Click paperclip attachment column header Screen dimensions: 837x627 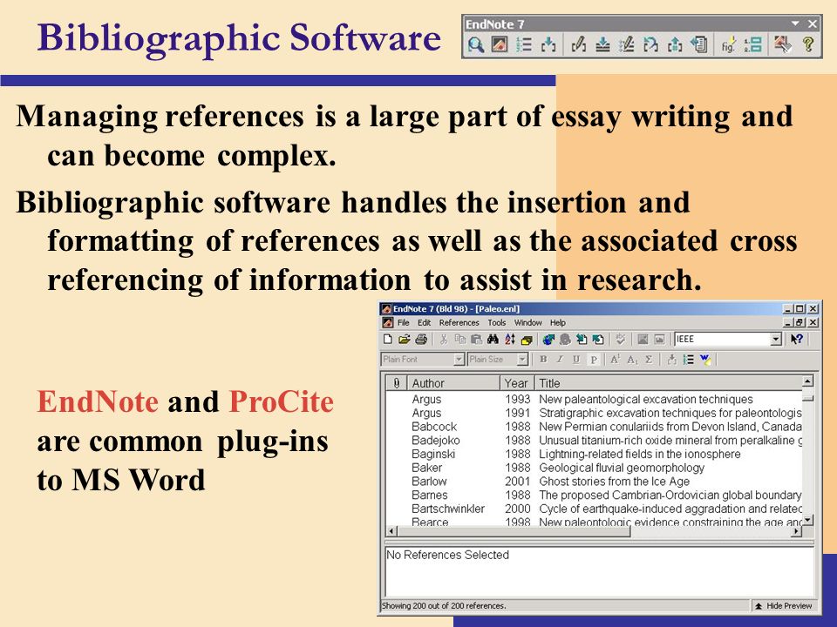[396, 383]
